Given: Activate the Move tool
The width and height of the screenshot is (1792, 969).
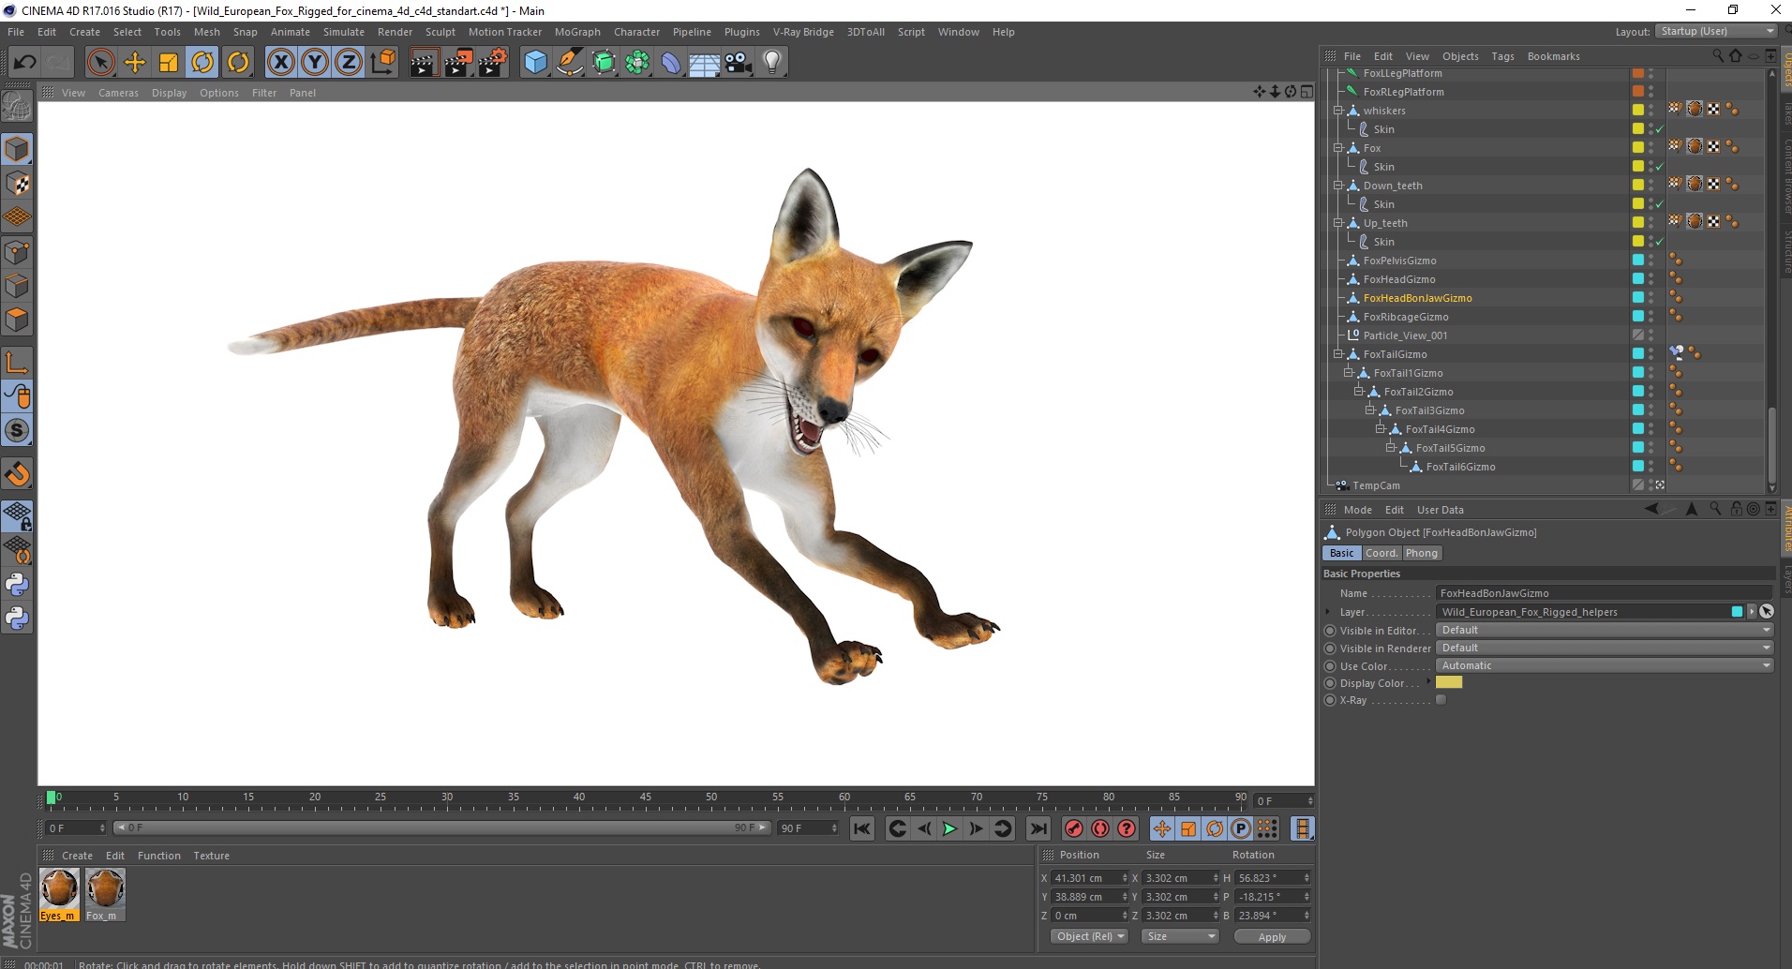Looking at the screenshot, I should [x=135, y=63].
